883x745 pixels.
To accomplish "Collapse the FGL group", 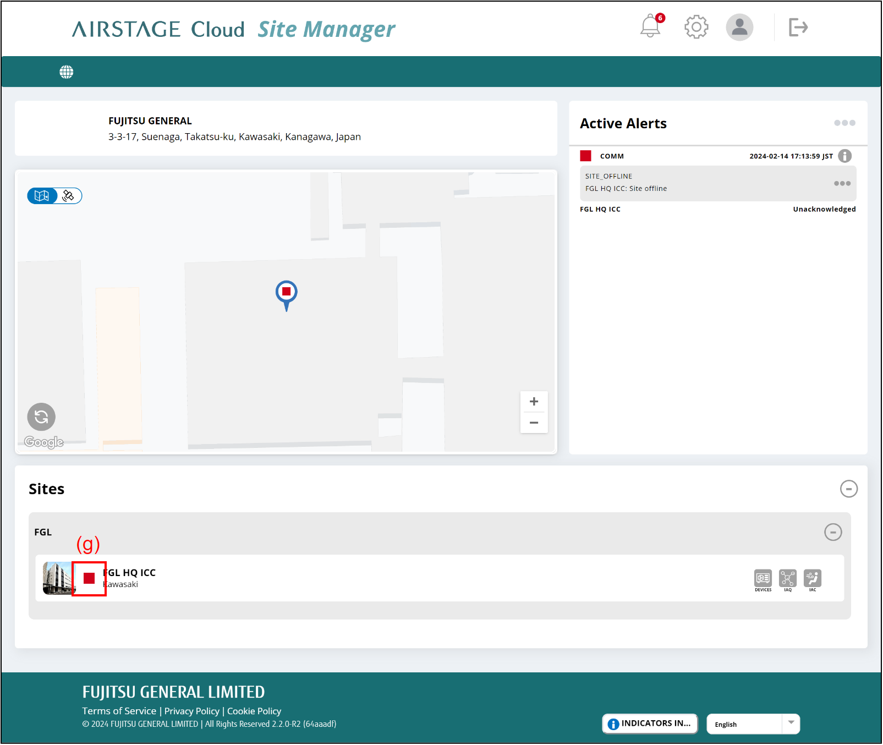I will tap(833, 532).
